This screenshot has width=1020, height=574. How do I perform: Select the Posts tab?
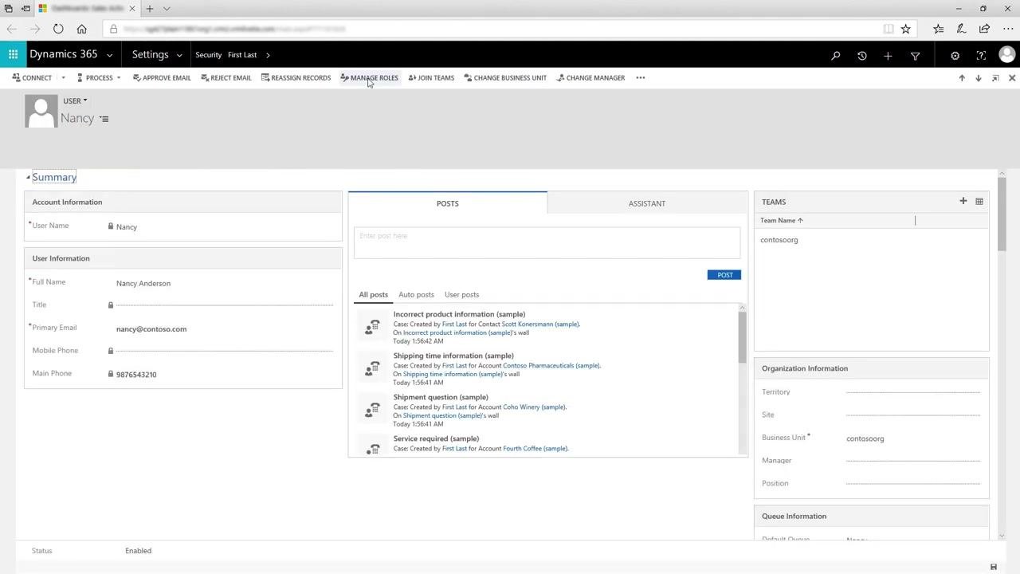(448, 203)
